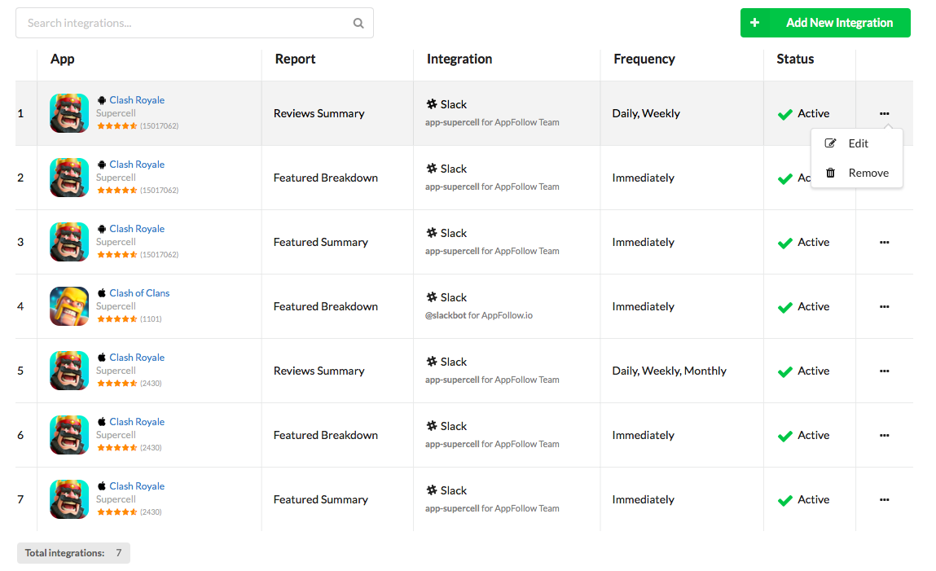Click the Clash Royale app icon in row 7
This screenshot has height=571, width=936.
point(69,499)
